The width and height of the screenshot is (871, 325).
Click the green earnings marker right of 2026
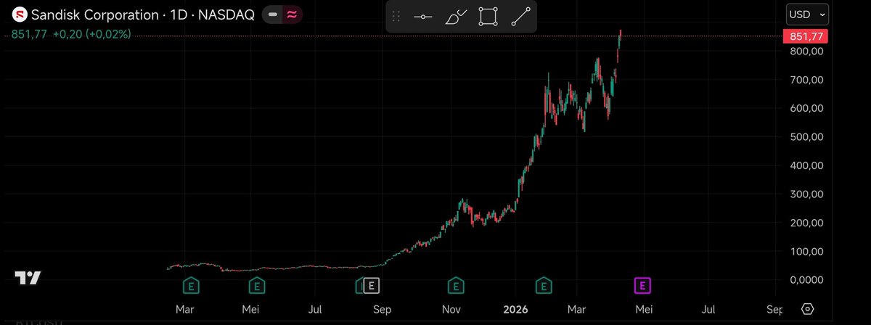tap(543, 285)
